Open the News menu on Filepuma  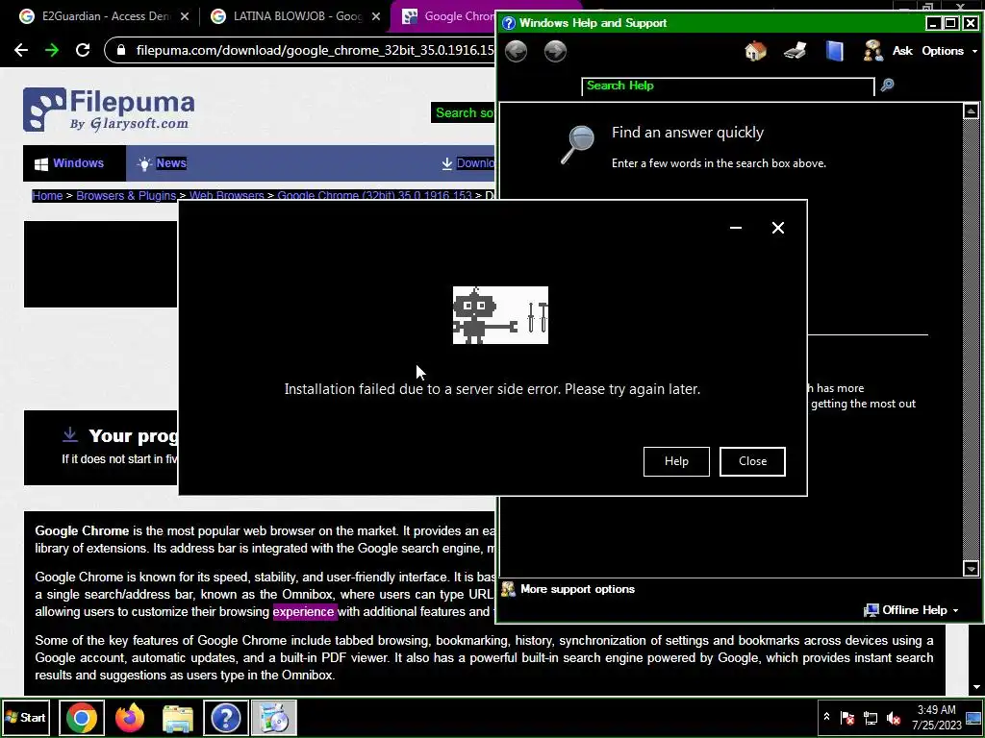click(162, 163)
